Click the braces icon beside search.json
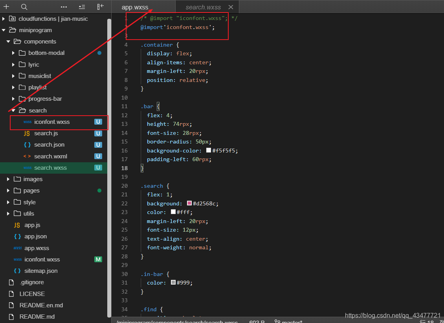Viewport: 444px width, 323px height. point(27,145)
